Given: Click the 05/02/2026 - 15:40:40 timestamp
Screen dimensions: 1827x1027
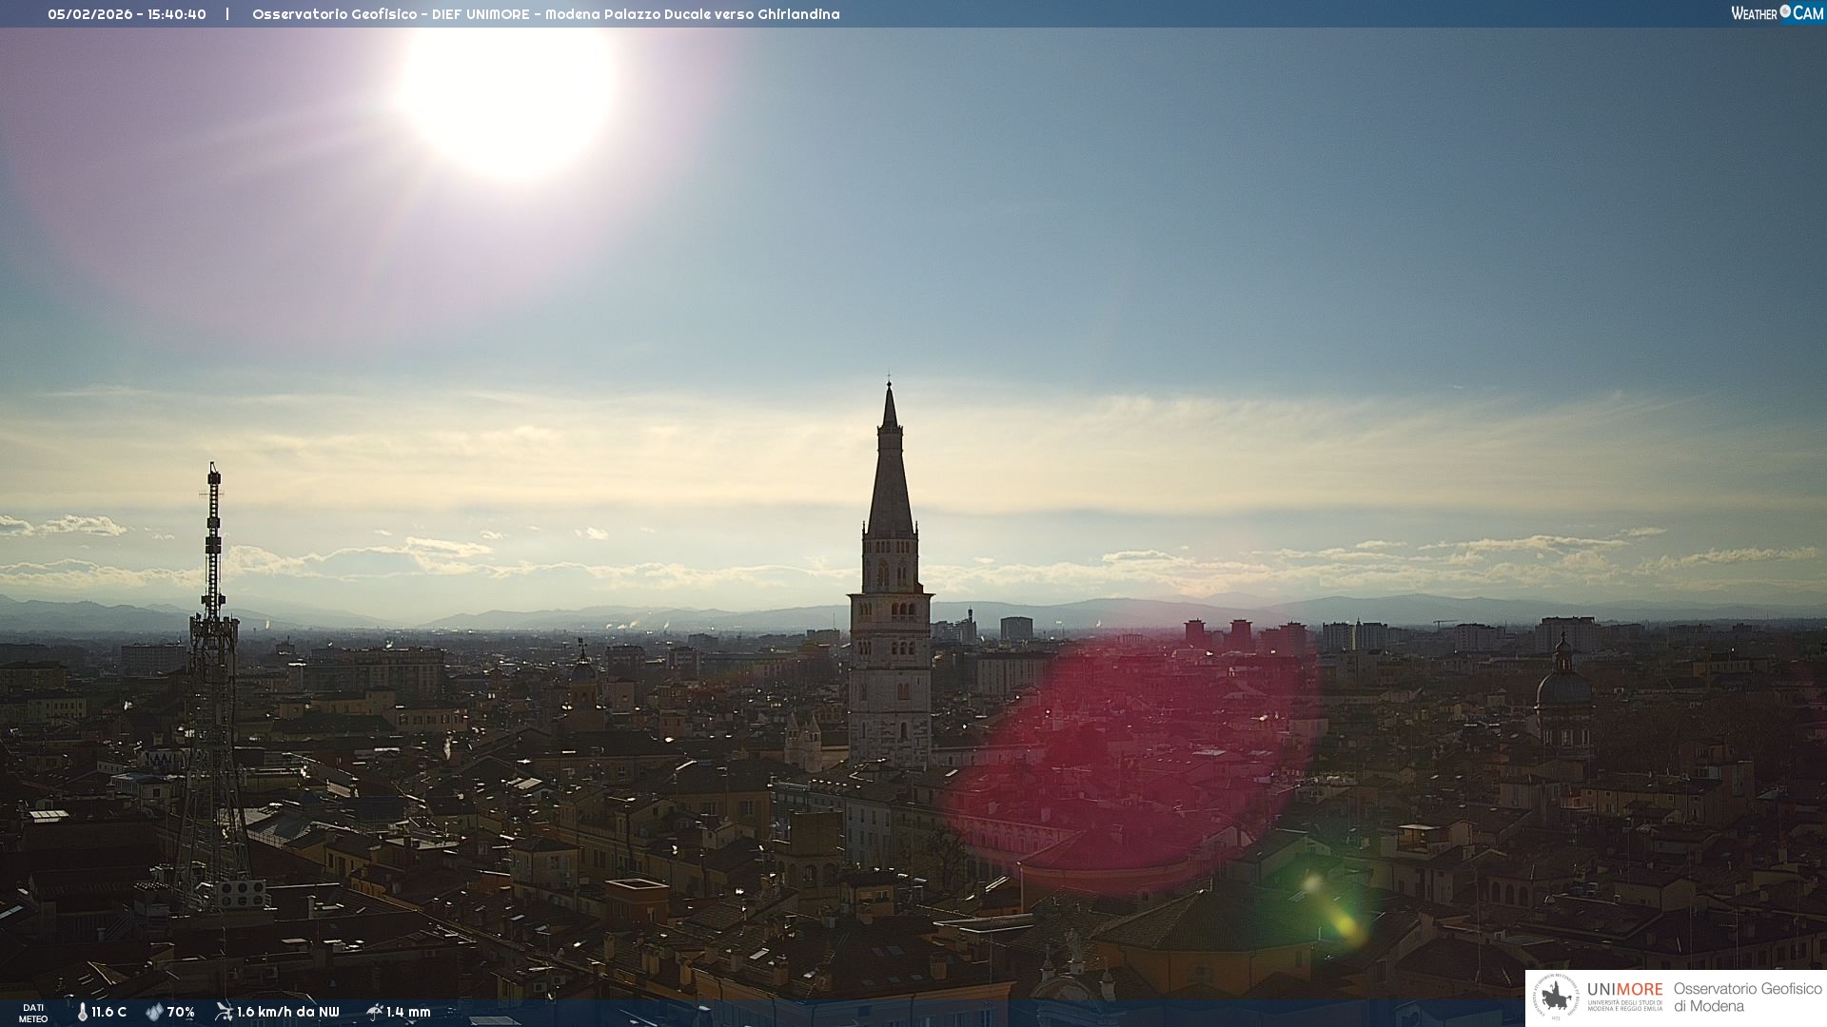Looking at the screenshot, I should [x=127, y=14].
